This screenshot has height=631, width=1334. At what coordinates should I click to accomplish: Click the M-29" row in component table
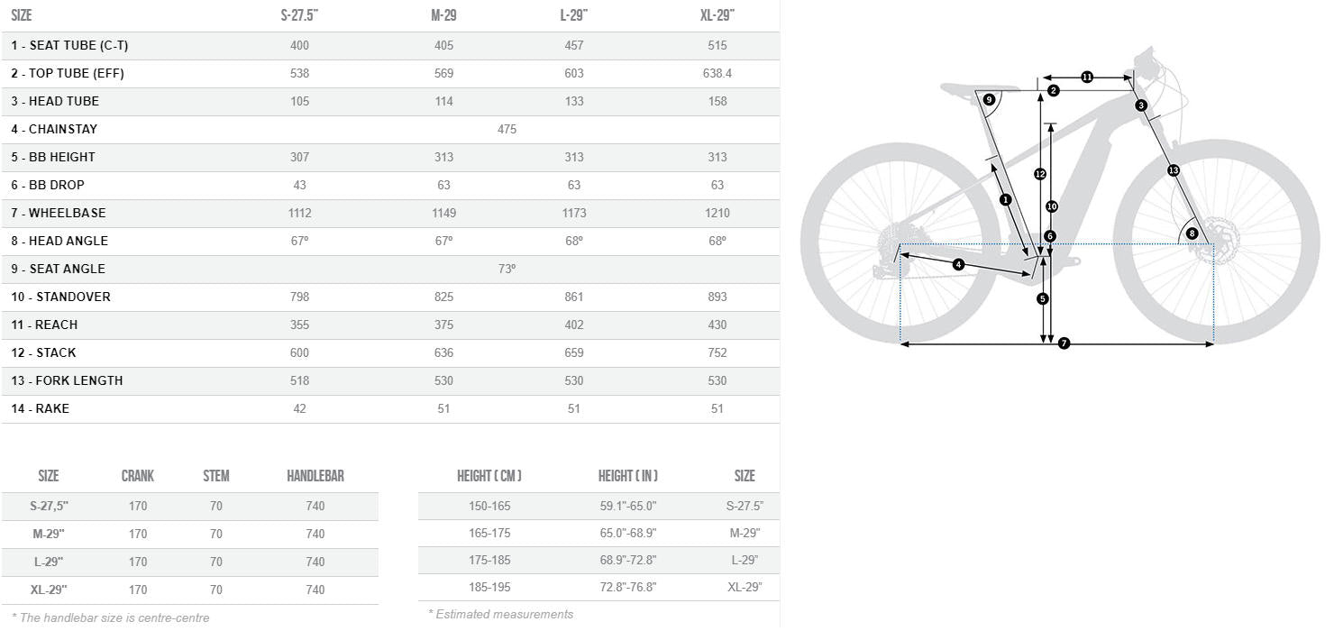click(x=190, y=534)
